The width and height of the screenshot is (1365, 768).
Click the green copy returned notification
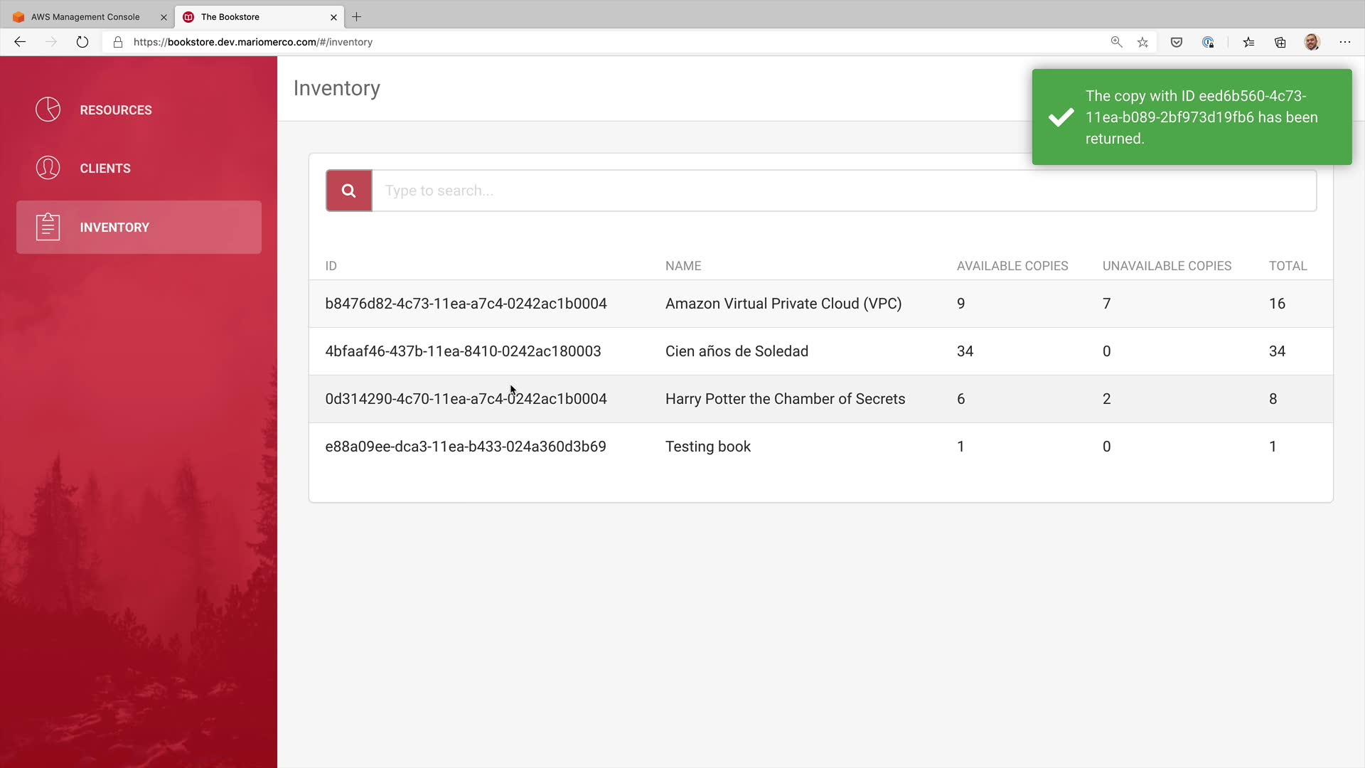[1192, 117]
